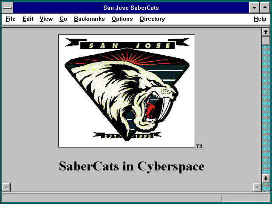Open the View menu
This screenshot has width=272, height=204.
(46, 19)
